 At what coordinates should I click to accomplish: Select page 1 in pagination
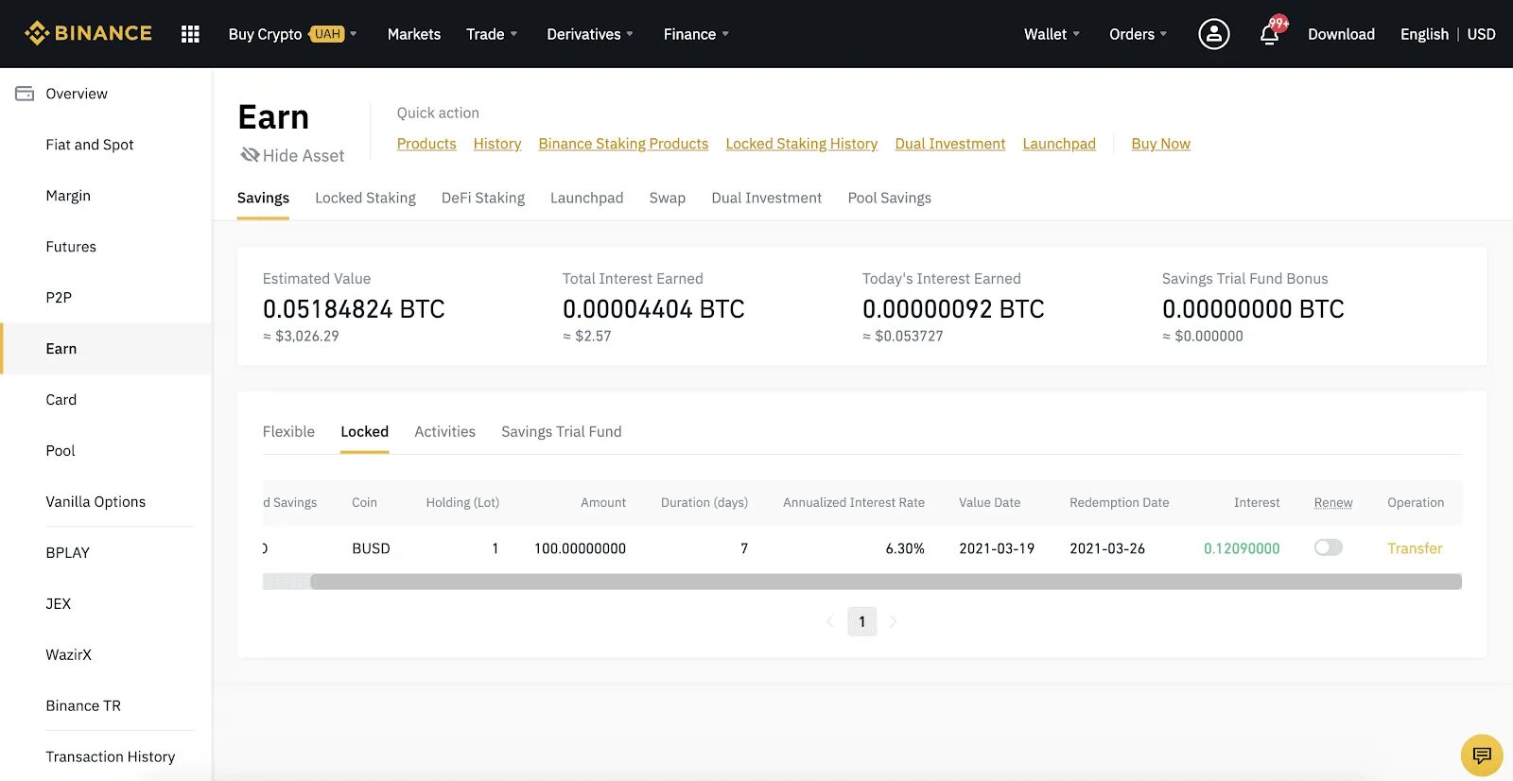[x=862, y=621]
